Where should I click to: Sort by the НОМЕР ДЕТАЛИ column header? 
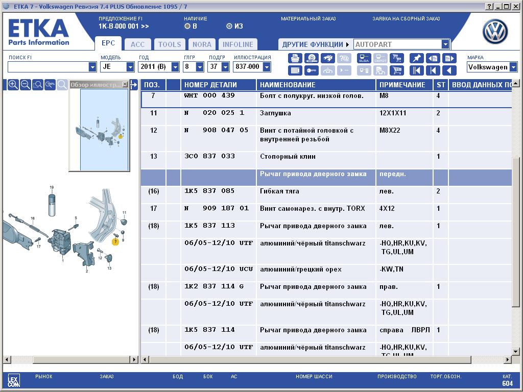point(219,85)
